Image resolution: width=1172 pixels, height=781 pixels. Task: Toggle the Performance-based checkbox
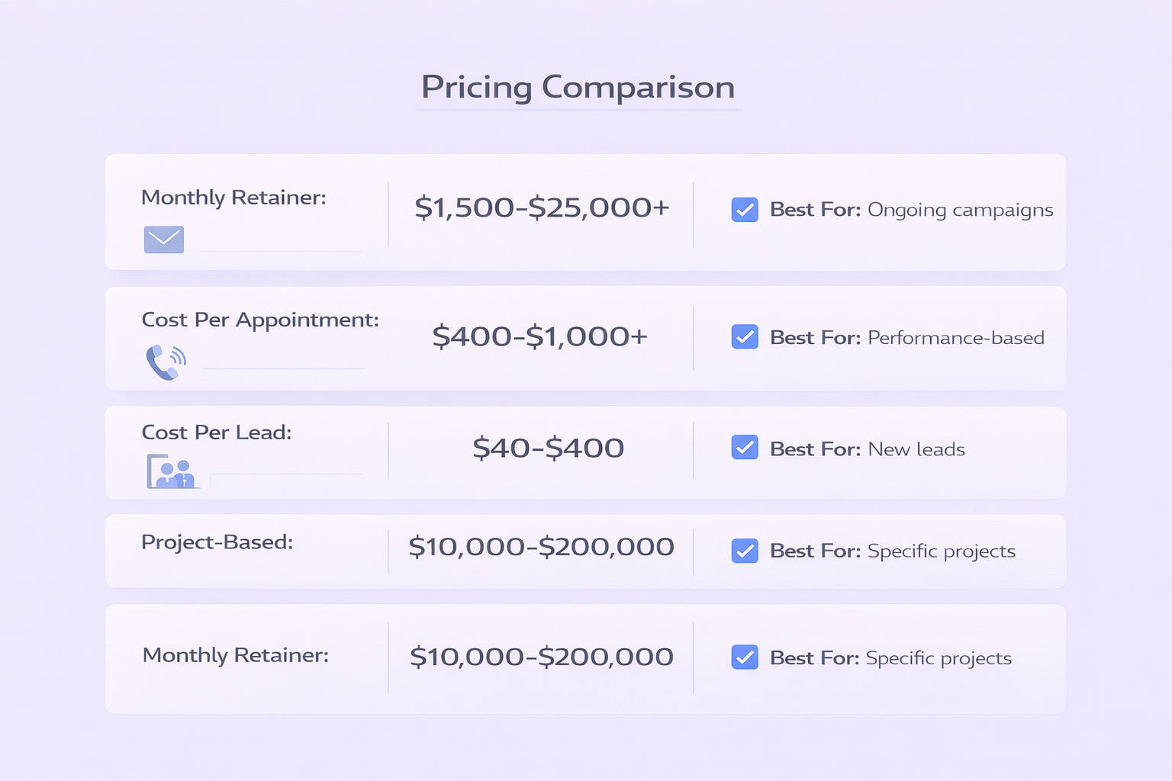click(745, 337)
